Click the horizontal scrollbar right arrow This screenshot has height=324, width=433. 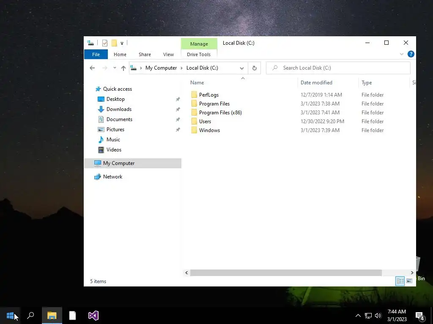412,273
